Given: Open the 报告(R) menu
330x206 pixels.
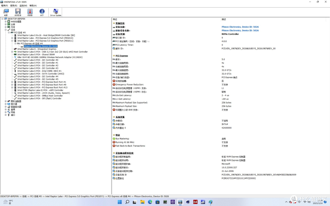Looking at the screenshot, I should pos(14,6).
